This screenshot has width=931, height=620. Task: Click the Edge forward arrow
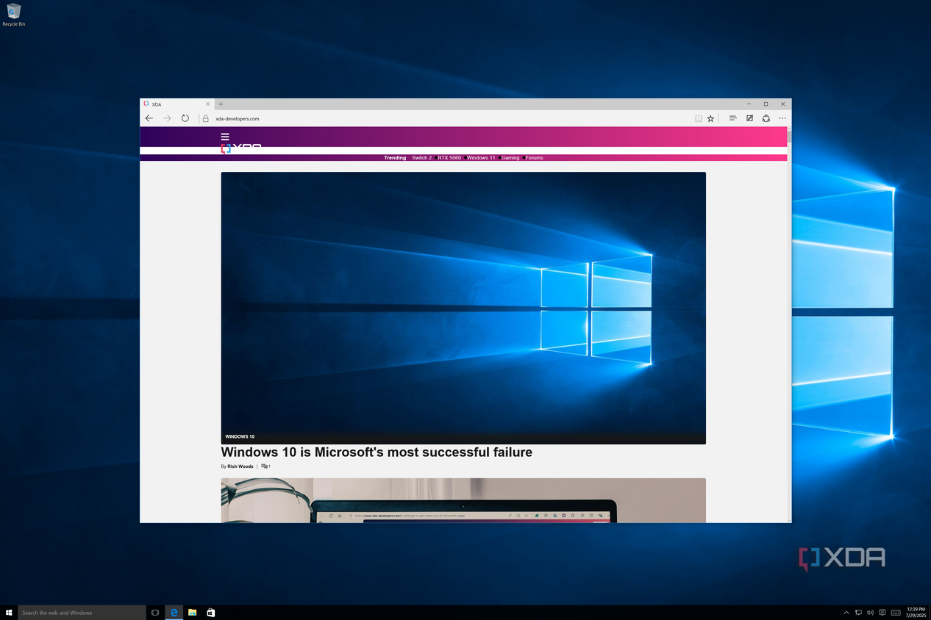167,118
